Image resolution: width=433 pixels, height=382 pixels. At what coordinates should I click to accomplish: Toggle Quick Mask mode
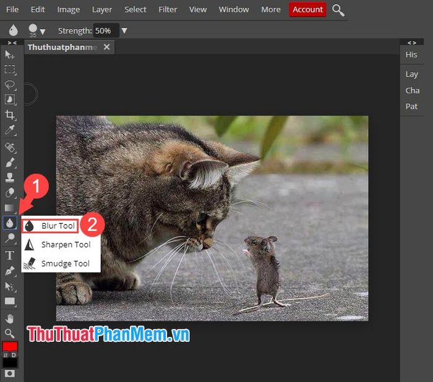click(10, 373)
